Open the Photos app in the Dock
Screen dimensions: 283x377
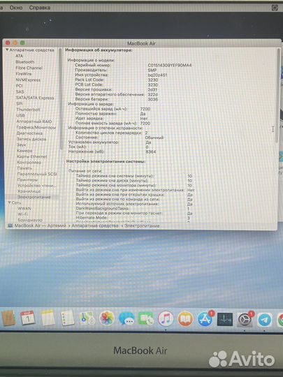point(107,318)
